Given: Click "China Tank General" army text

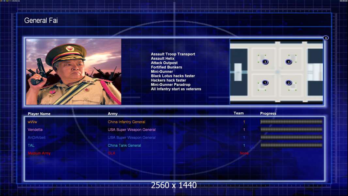Looking at the screenshot, I should (124, 145).
